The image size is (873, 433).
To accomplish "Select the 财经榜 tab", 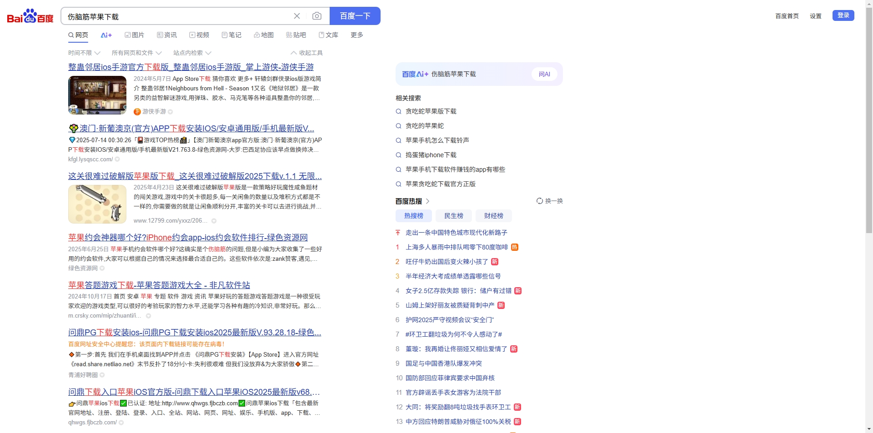I will click(x=494, y=216).
